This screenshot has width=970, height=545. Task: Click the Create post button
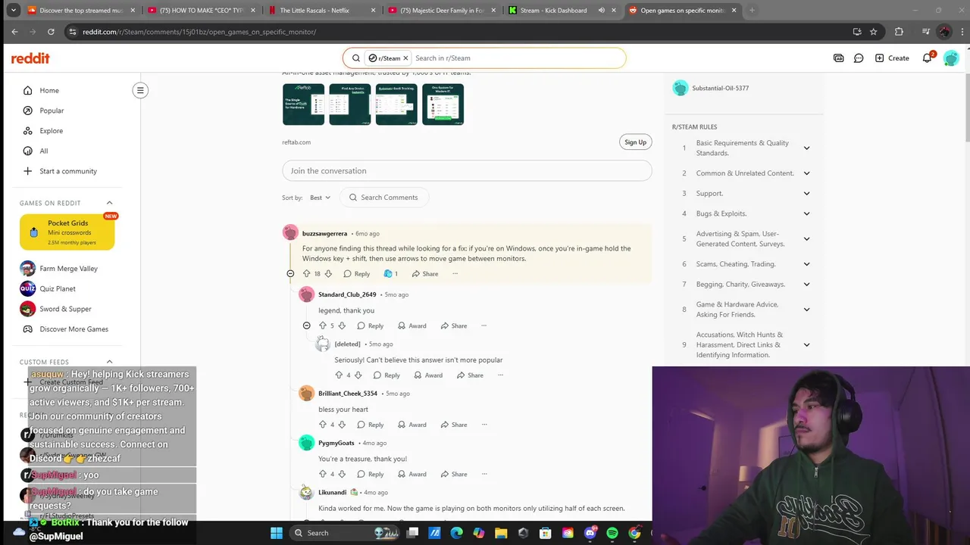891,58
